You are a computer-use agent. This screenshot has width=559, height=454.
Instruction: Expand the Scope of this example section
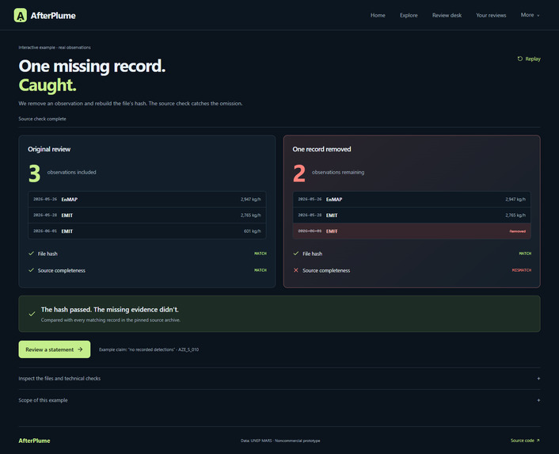click(279, 400)
